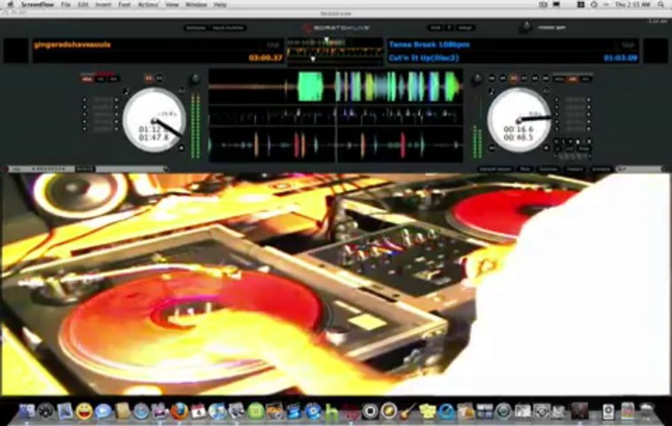Open the Actions menu

click(148, 5)
